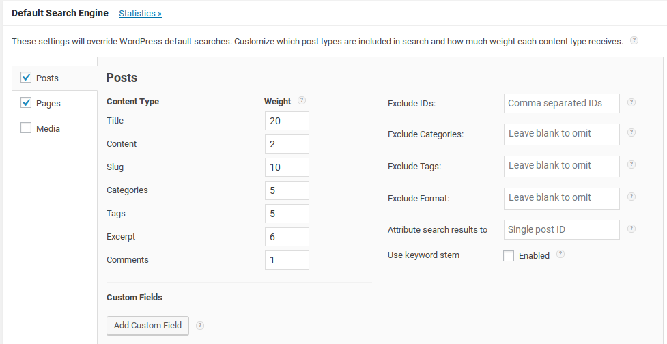Uncheck the Posts checkbox

[x=26, y=77]
